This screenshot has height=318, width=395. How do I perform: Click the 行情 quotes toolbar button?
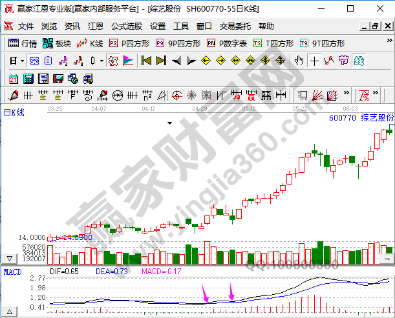23,44
